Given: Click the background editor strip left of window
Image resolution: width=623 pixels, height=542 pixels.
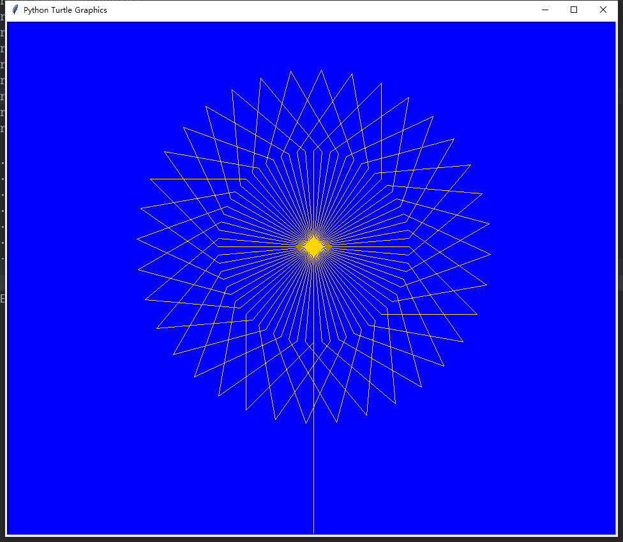Looking at the screenshot, I should (x=3, y=192).
